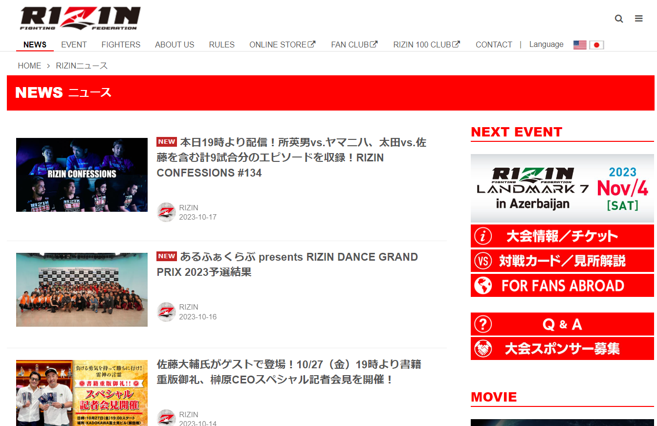Click globe icon on FOR FANS ABROAD
The width and height of the screenshot is (657, 426).
point(483,286)
